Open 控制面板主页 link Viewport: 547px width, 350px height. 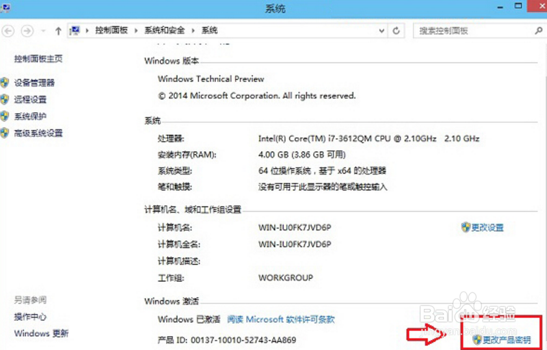38,59
